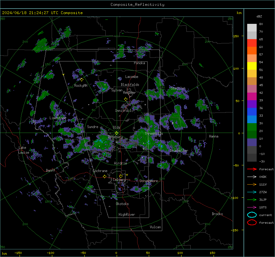
Task: Click the 10 dBZ slate-purple swatch
Action: (x=252, y=142)
